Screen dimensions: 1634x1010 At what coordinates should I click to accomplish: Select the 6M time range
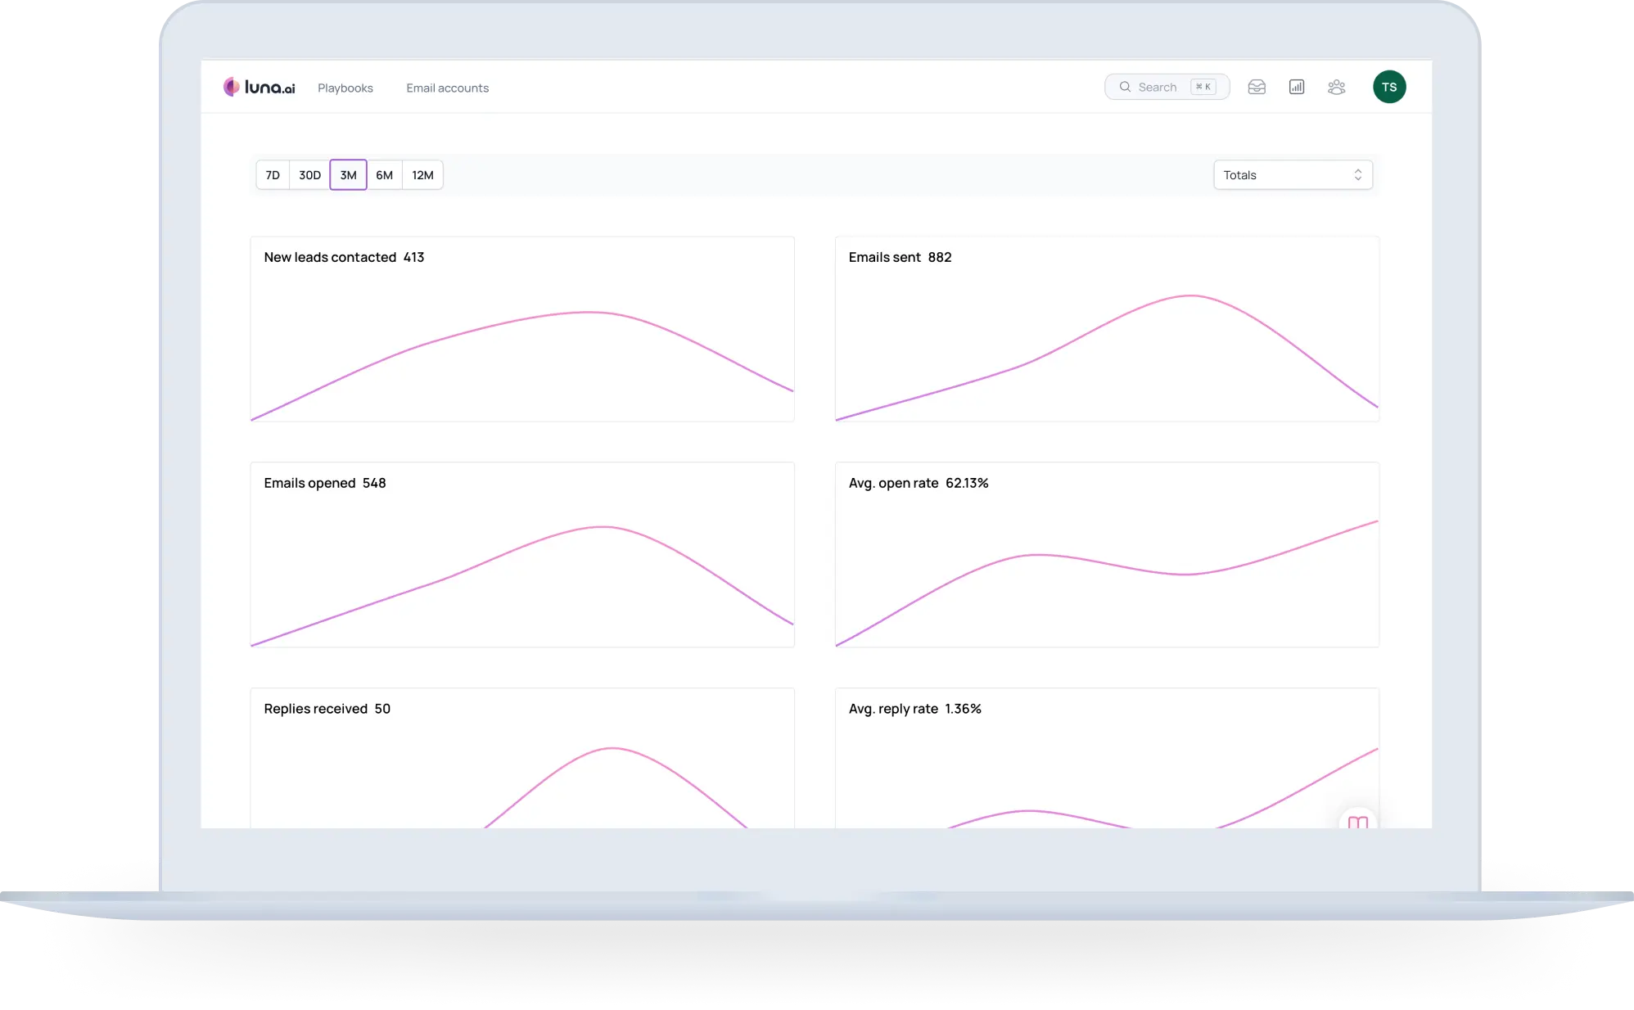coord(384,175)
